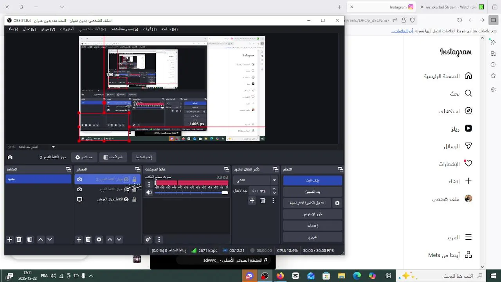Move scene up in the Scenes panel
Image resolution: width=501 pixels, height=282 pixels.
point(41,239)
